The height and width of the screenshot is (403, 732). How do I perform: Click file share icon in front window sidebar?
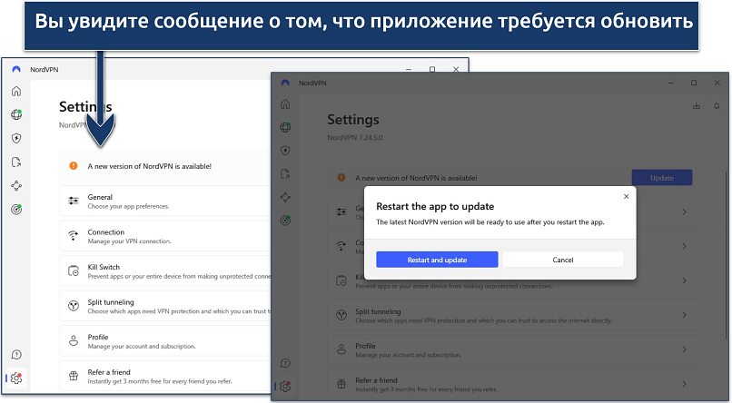click(285, 174)
